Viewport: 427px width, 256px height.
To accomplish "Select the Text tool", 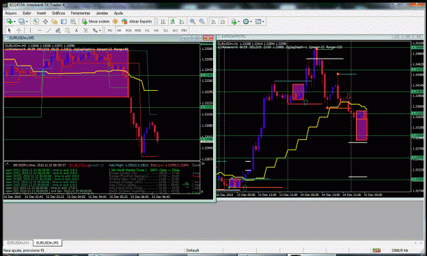I will 77,31.
